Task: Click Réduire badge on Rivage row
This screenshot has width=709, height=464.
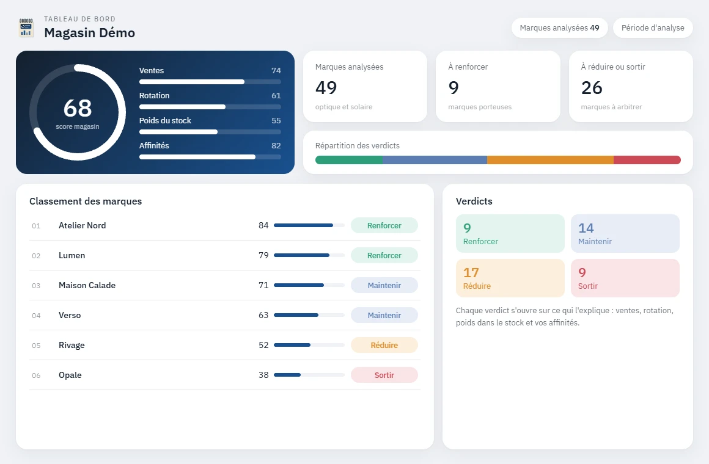Action: pos(384,345)
